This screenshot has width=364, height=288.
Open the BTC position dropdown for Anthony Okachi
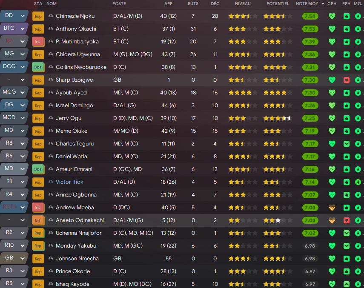(x=22, y=29)
